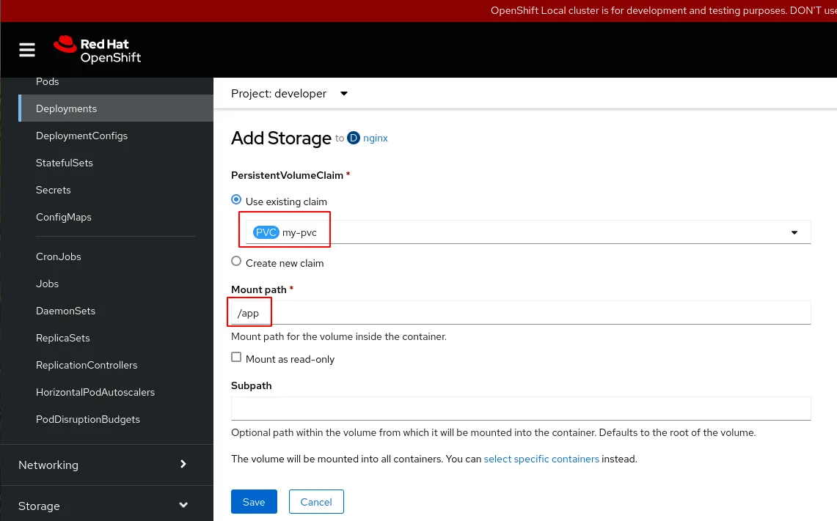Select the Create new claim option

[x=236, y=262]
